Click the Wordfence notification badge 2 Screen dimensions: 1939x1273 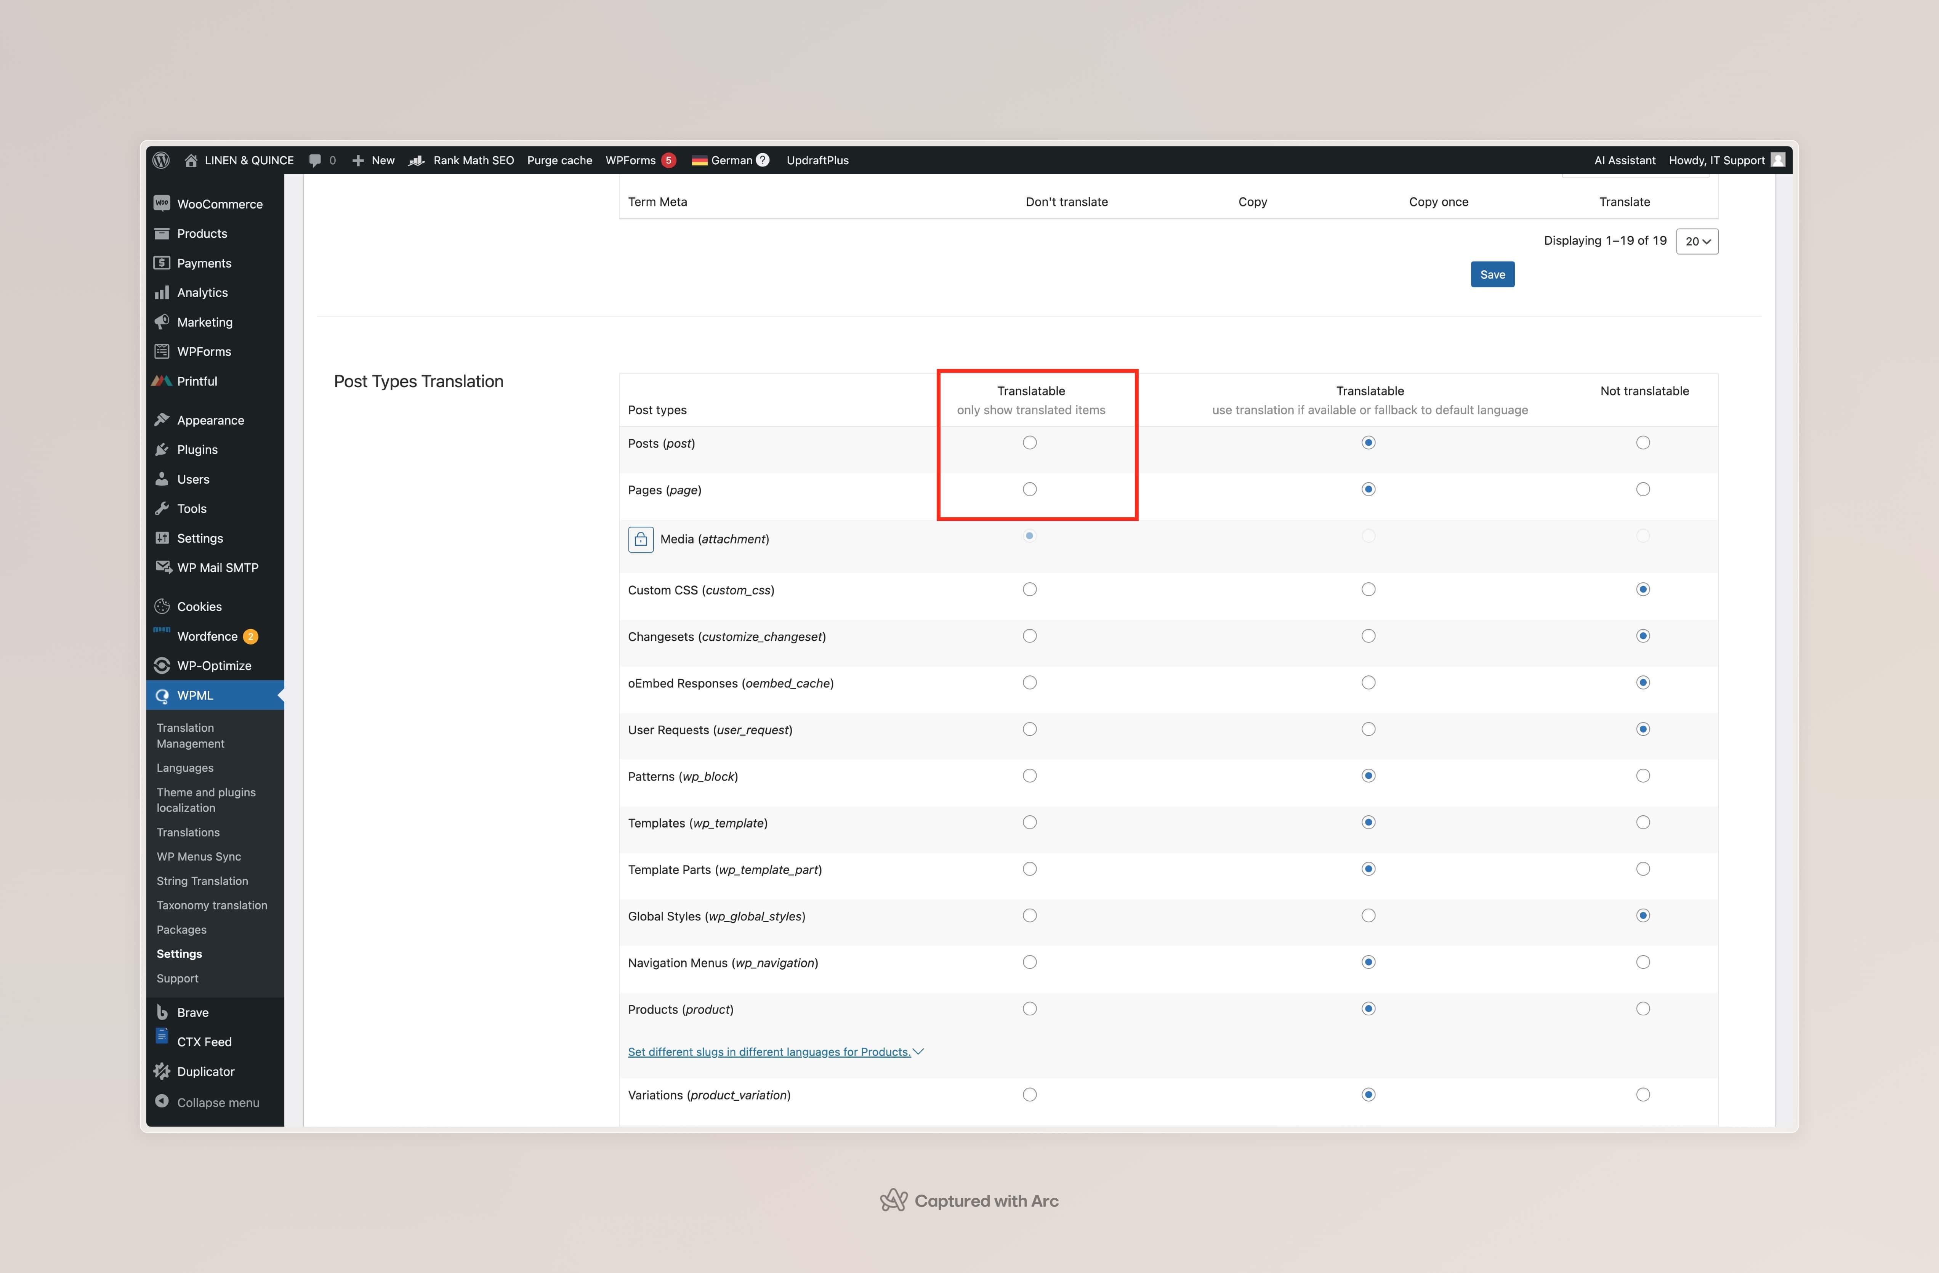tap(251, 636)
